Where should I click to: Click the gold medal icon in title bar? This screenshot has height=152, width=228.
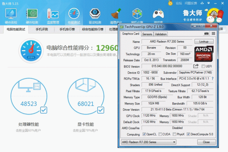pyautogui.click(x=170, y=3)
